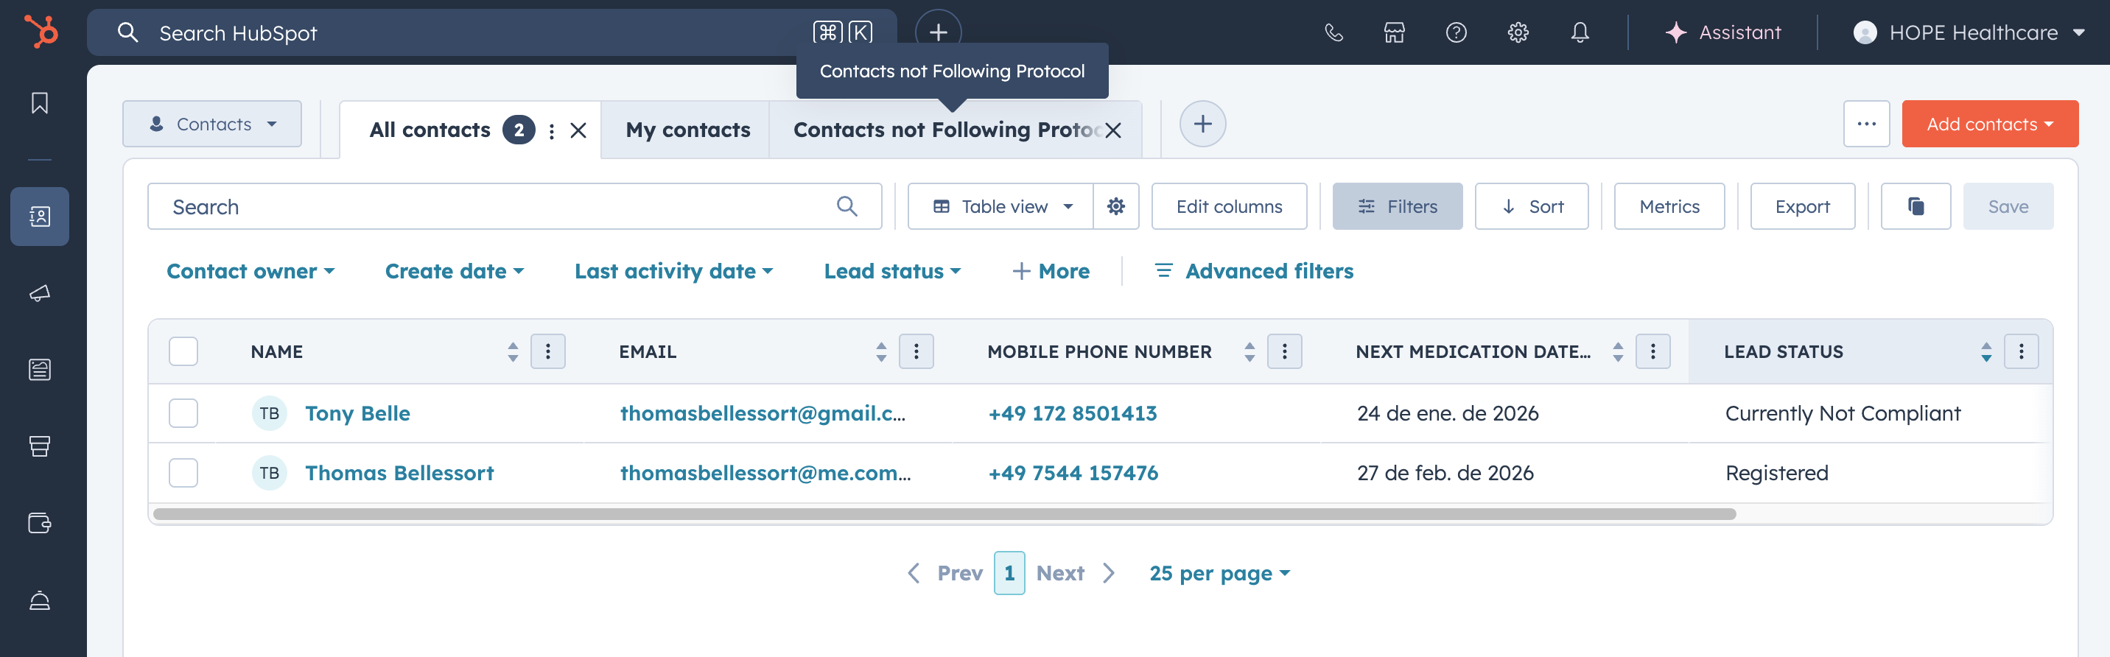Open the calling phone icon

pos(1333,32)
